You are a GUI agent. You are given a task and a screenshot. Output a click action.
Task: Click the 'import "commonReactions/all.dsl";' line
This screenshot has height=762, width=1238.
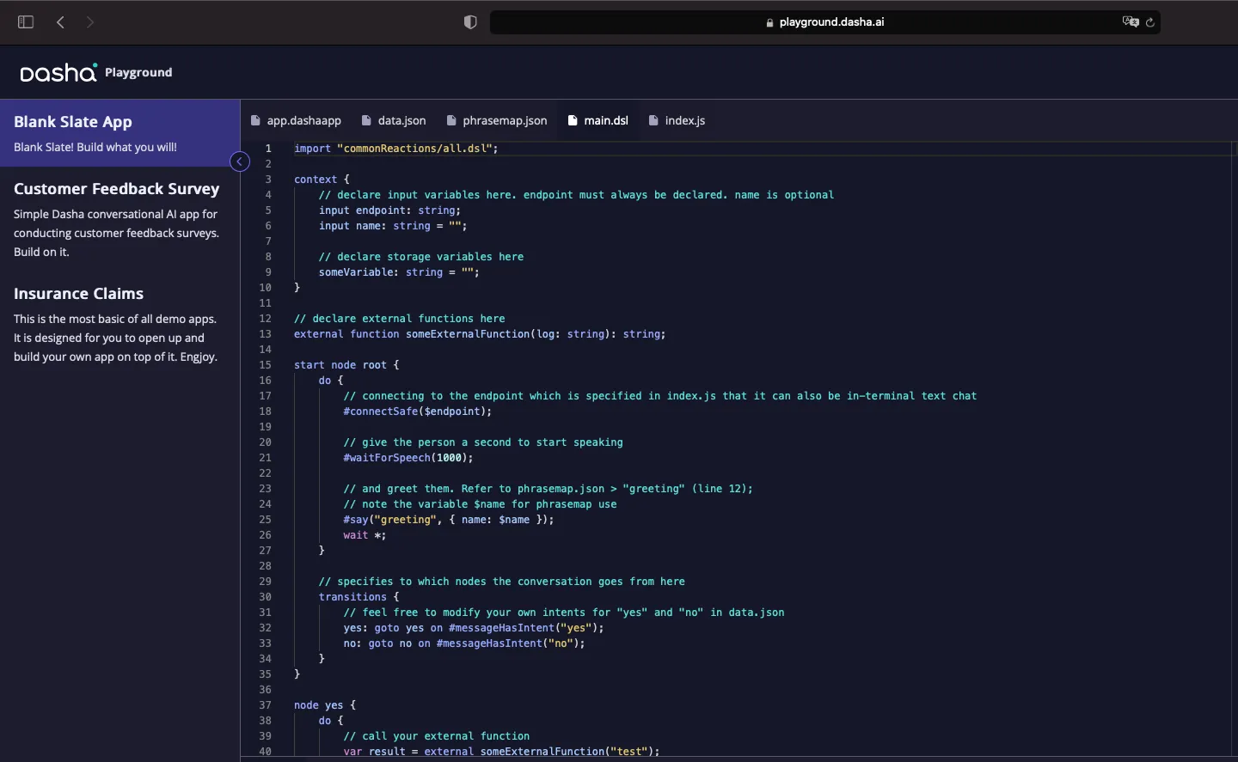(396, 149)
